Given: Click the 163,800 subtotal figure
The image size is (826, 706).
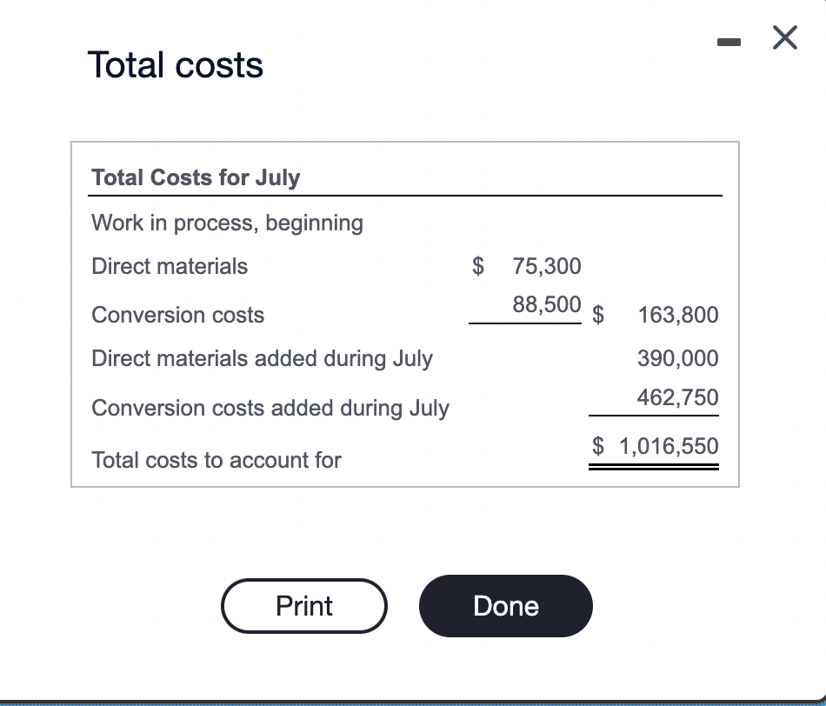Looking at the screenshot, I should pyautogui.click(x=678, y=315).
